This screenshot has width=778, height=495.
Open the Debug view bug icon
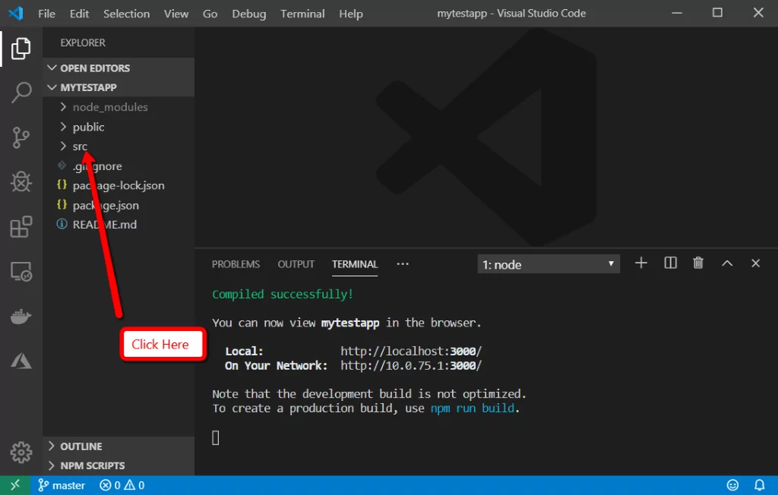(x=21, y=181)
